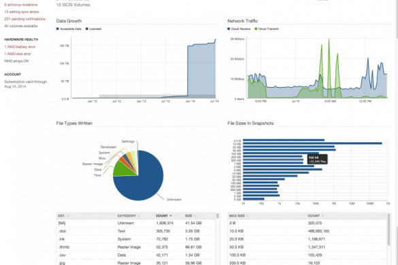Click the 50.0 KB max size cell
Viewport: 398px width, 265px height.
[x=236, y=247]
